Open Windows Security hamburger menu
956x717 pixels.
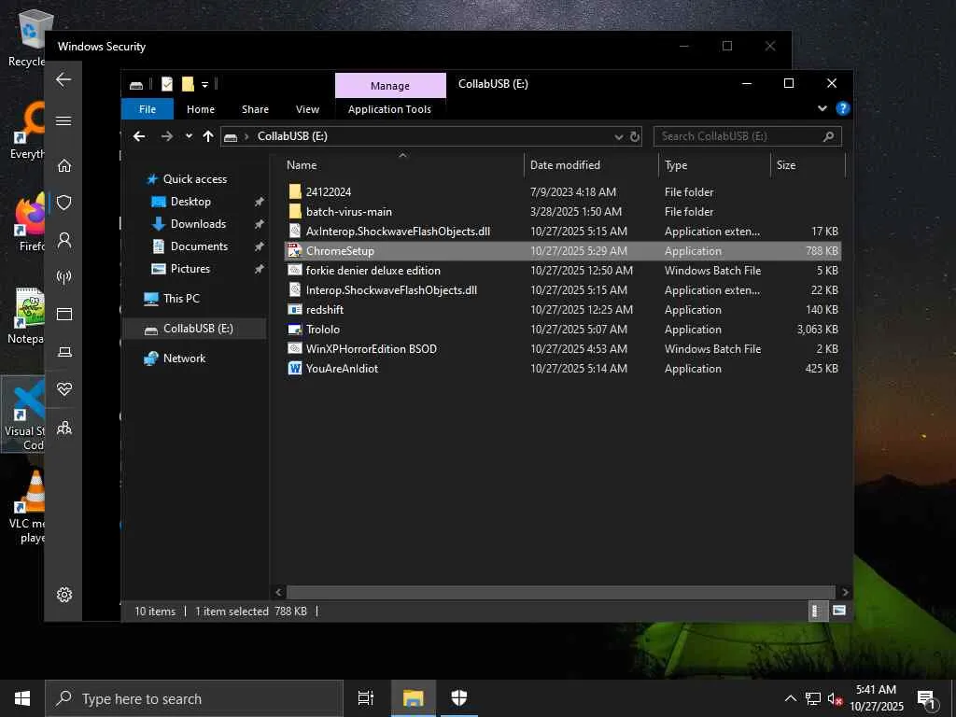click(63, 120)
